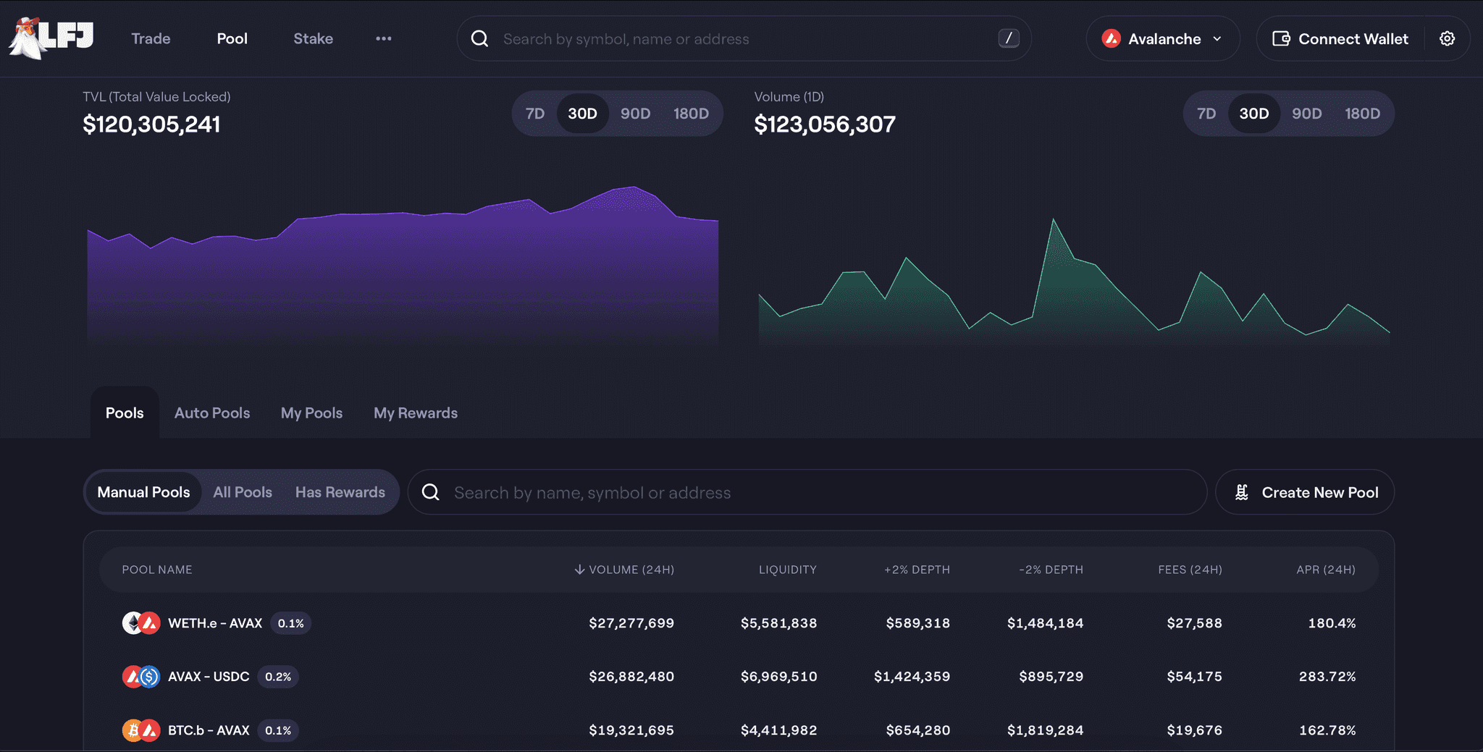Open the settings gear icon
Viewport: 1483px width, 752px height.
pyautogui.click(x=1447, y=39)
